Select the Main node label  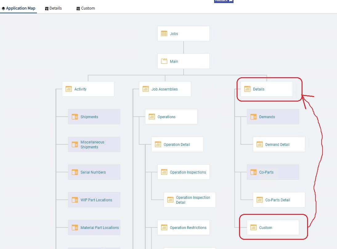tap(174, 61)
